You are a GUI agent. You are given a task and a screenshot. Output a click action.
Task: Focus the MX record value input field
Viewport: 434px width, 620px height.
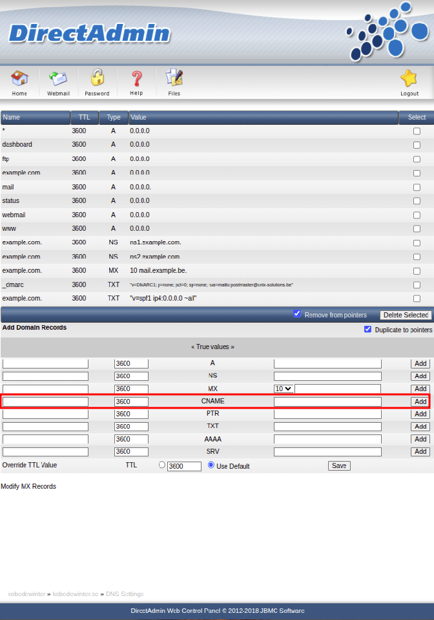pyautogui.click(x=338, y=389)
